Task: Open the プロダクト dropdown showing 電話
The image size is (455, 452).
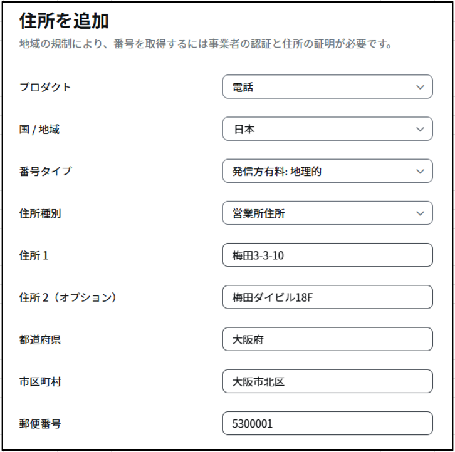Action: [327, 86]
